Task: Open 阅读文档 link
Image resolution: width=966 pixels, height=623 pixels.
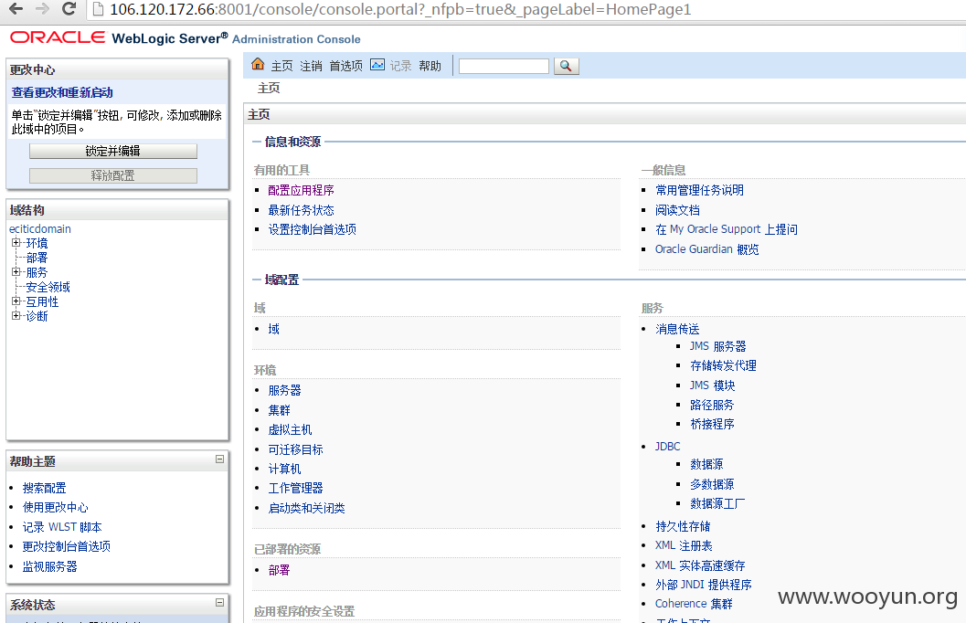Action: pyautogui.click(x=677, y=210)
